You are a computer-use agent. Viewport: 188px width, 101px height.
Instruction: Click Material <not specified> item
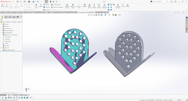pos(11,35)
